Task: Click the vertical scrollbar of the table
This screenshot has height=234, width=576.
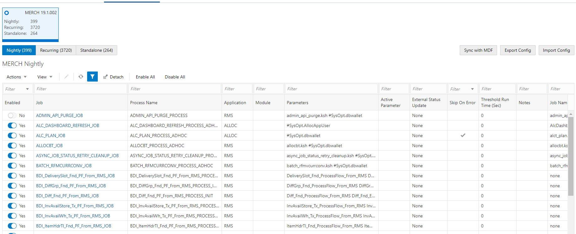Action: 571,156
